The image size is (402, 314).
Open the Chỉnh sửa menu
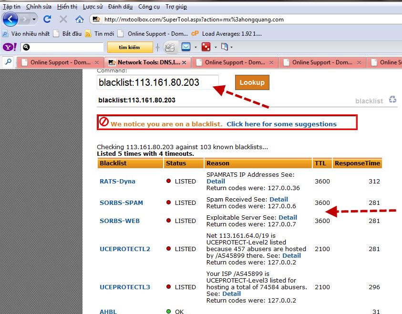tap(39, 7)
